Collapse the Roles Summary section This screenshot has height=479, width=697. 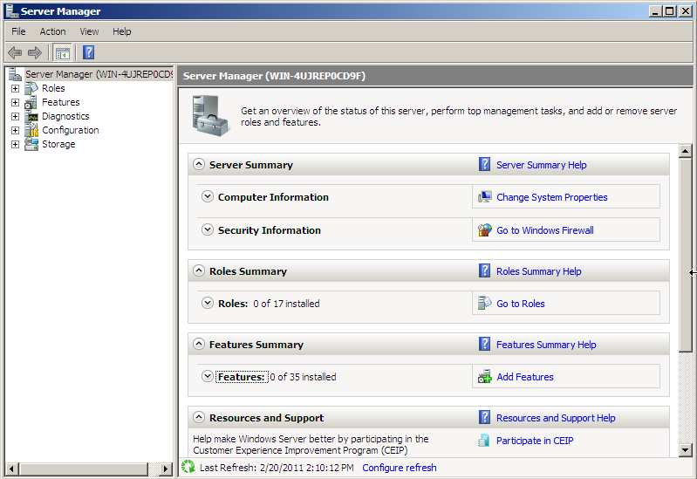pyautogui.click(x=199, y=270)
